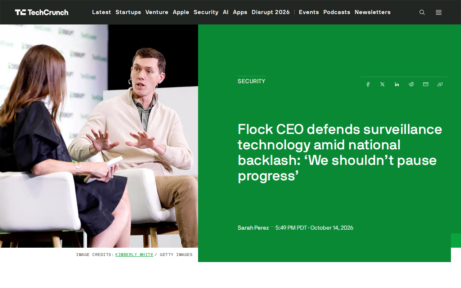Click the Flock CEO article headline
461x288 pixels.
point(340,152)
